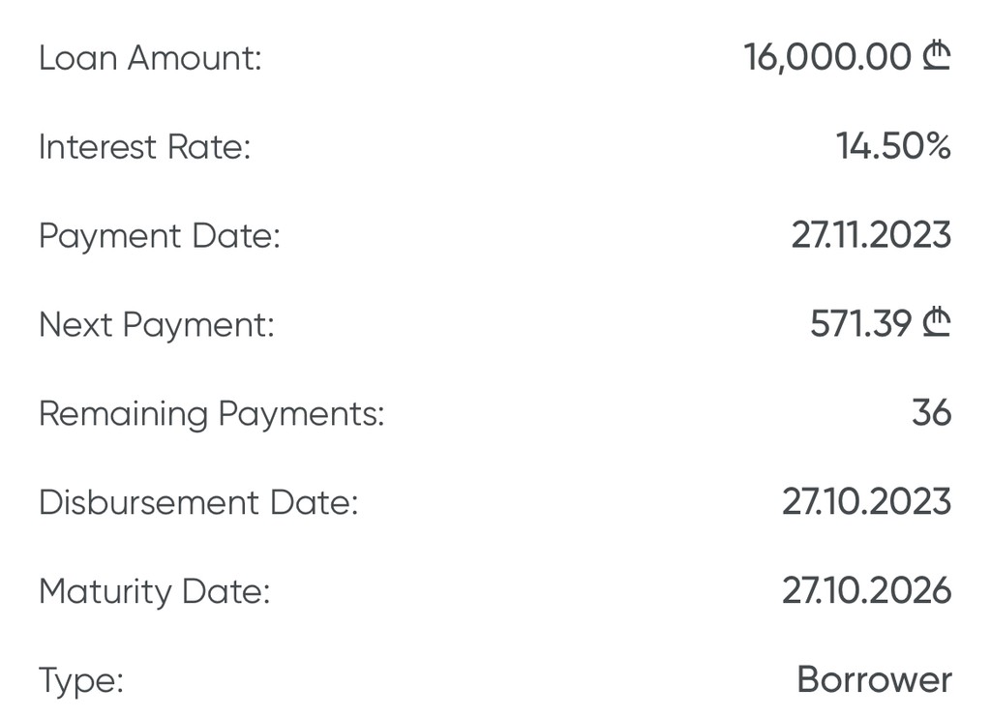Select the Type label
This screenshot has width=991, height=717.
(x=81, y=681)
